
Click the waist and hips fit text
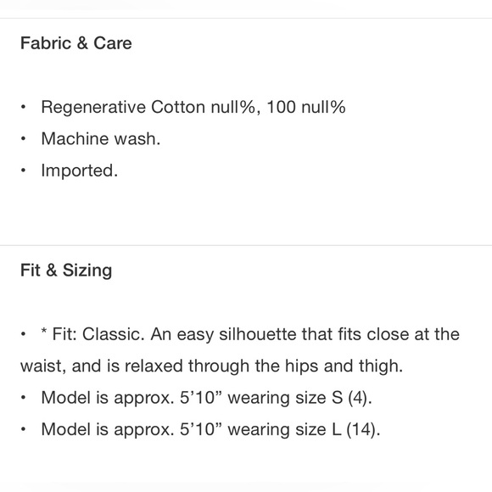click(x=211, y=366)
